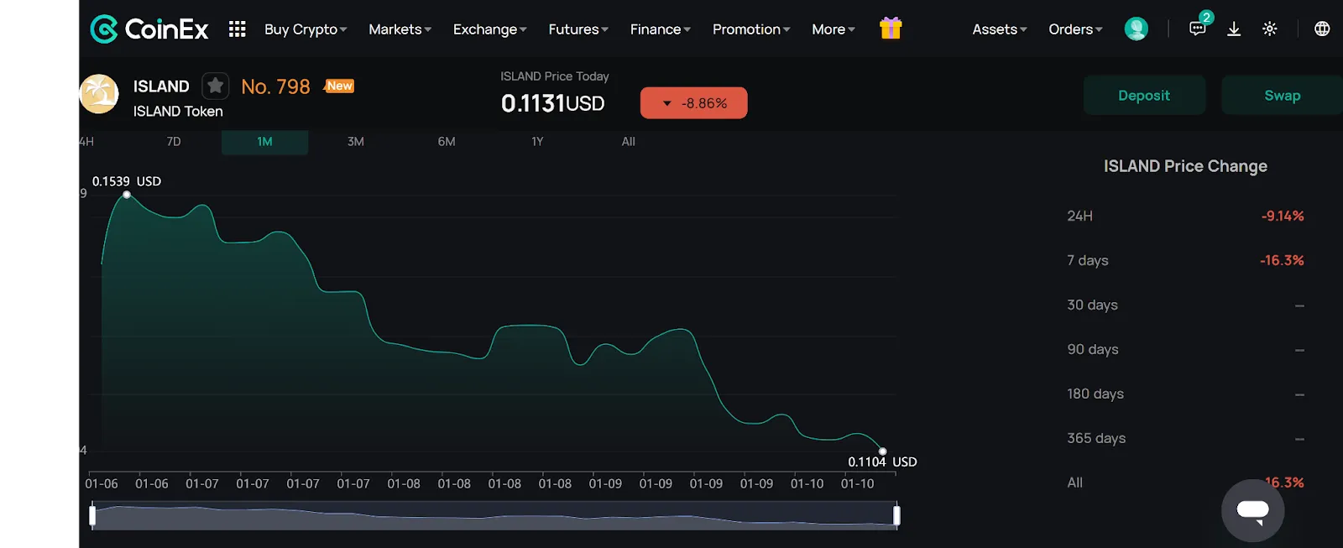Open the apps grid menu icon
The width and height of the screenshot is (1343, 548).
tap(238, 29)
